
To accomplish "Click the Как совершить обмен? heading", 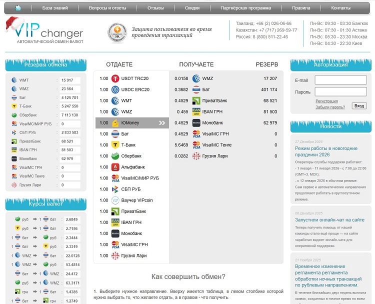I will pyautogui.click(x=188, y=276).
